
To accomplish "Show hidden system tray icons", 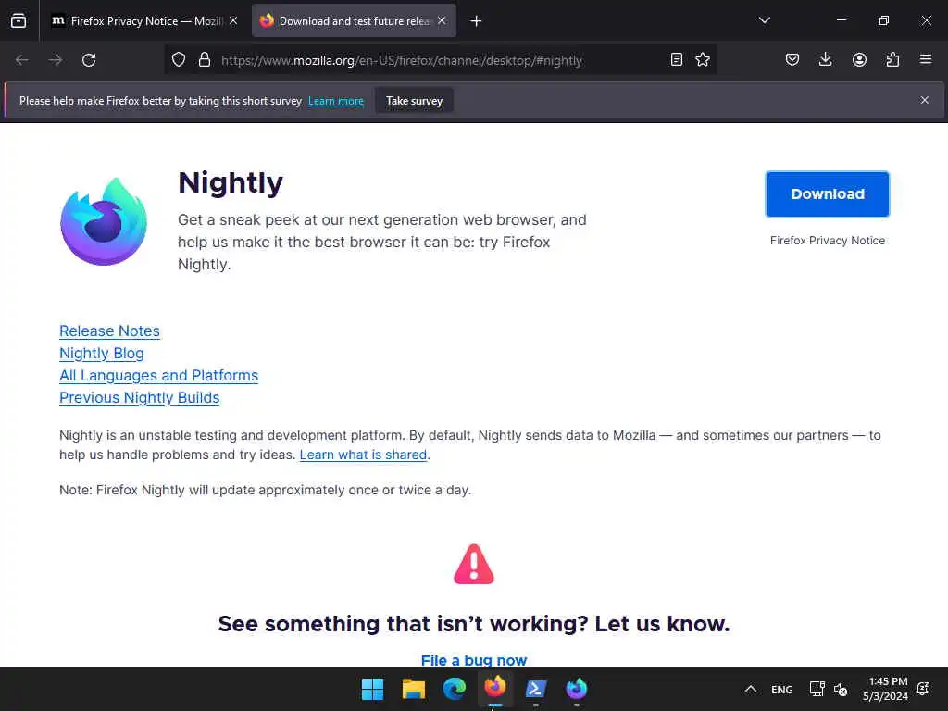I will 750,689.
